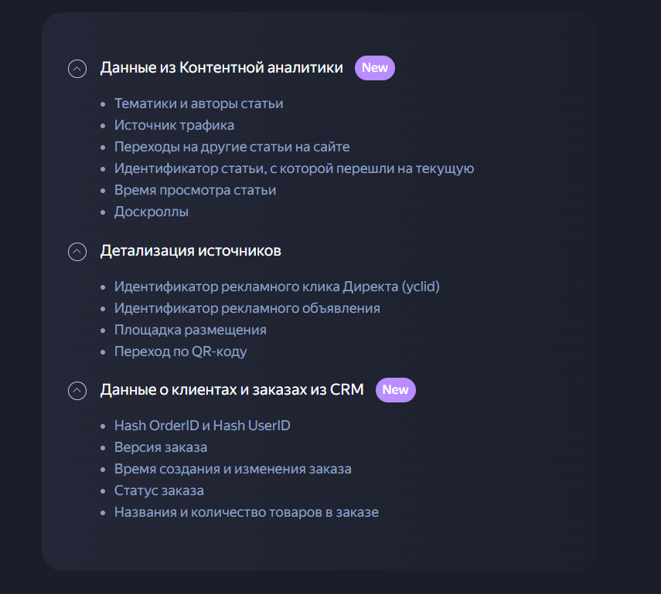Select Названия и количество товаров в заказе

247,511
